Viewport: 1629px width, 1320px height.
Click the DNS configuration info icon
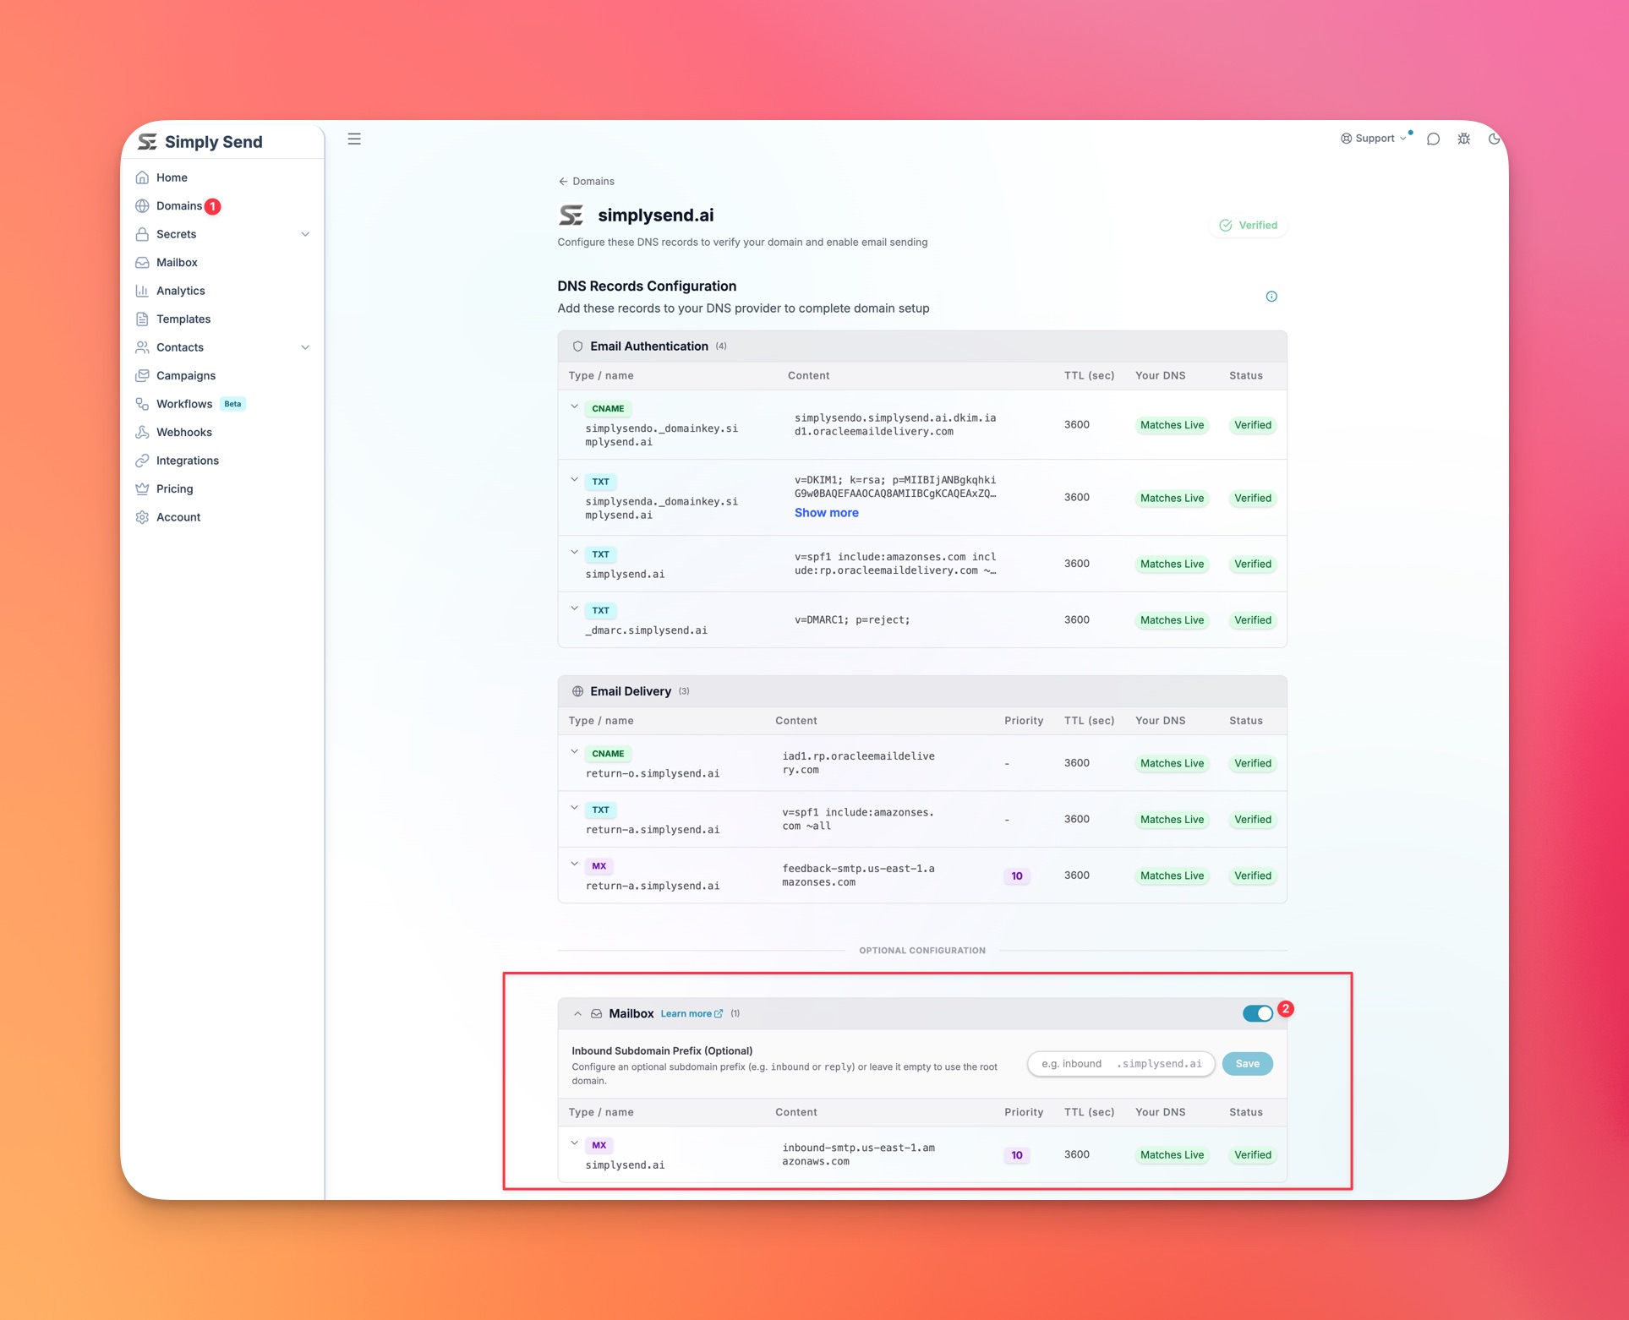[x=1271, y=297]
